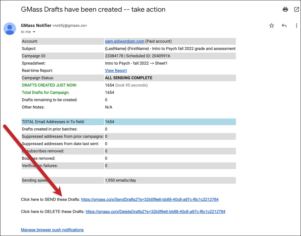Click Suppressed addresses from prior campaigns label

[x=63, y=136]
